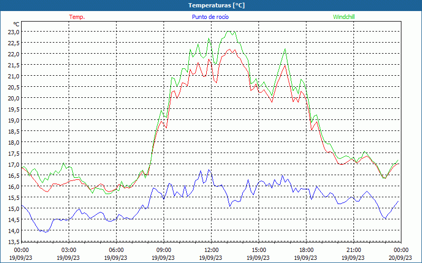
Task: Click the 15:00 time label
Action: click(x=258, y=250)
